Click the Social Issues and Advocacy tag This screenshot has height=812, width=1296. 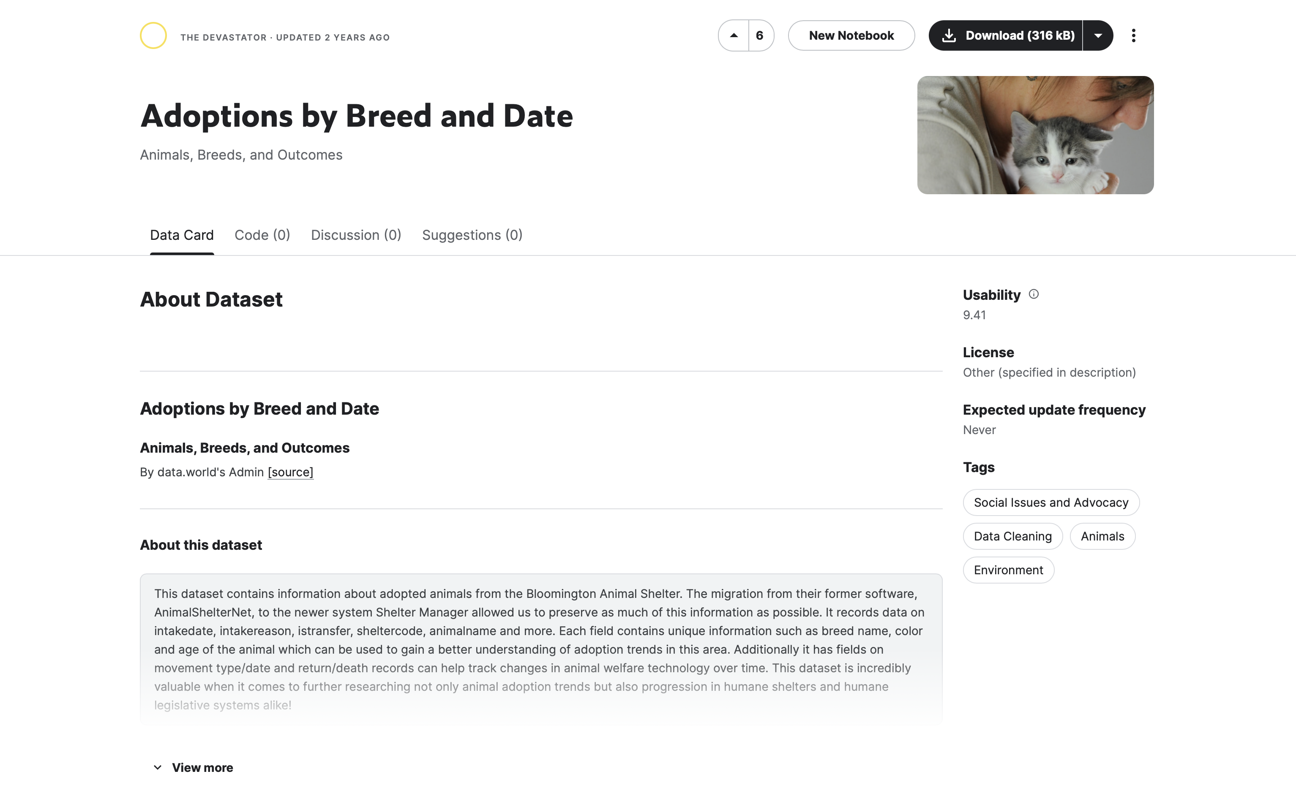coord(1050,502)
